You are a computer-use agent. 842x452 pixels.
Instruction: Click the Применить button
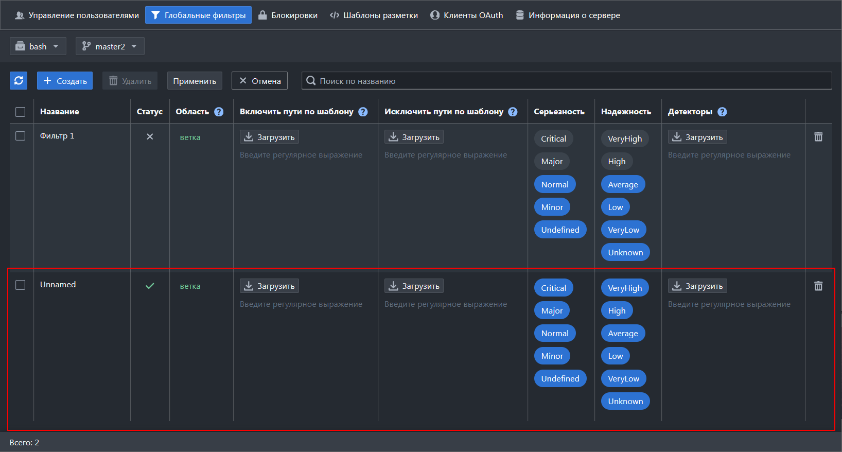(x=195, y=81)
